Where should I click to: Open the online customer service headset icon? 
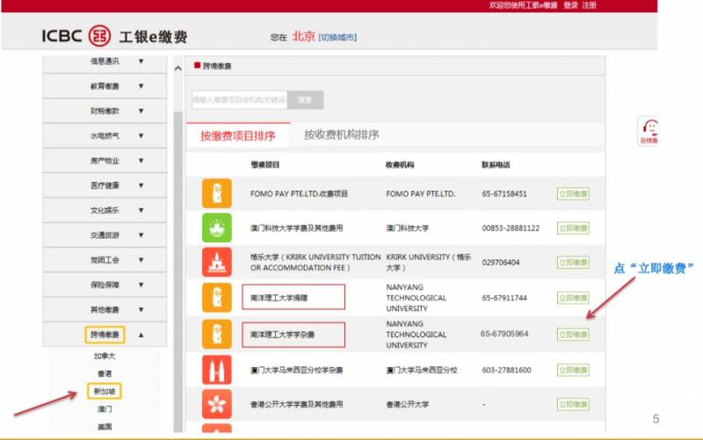(x=648, y=130)
